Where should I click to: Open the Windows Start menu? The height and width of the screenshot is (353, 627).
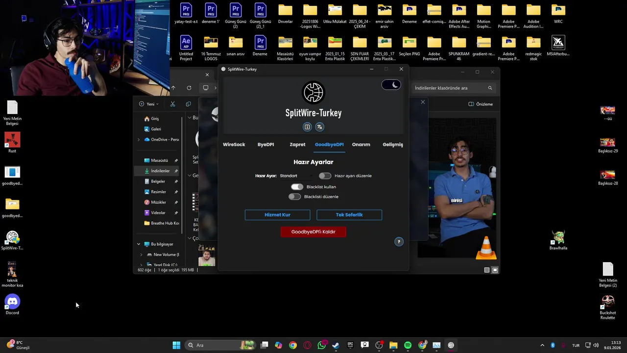coord(176,345)
